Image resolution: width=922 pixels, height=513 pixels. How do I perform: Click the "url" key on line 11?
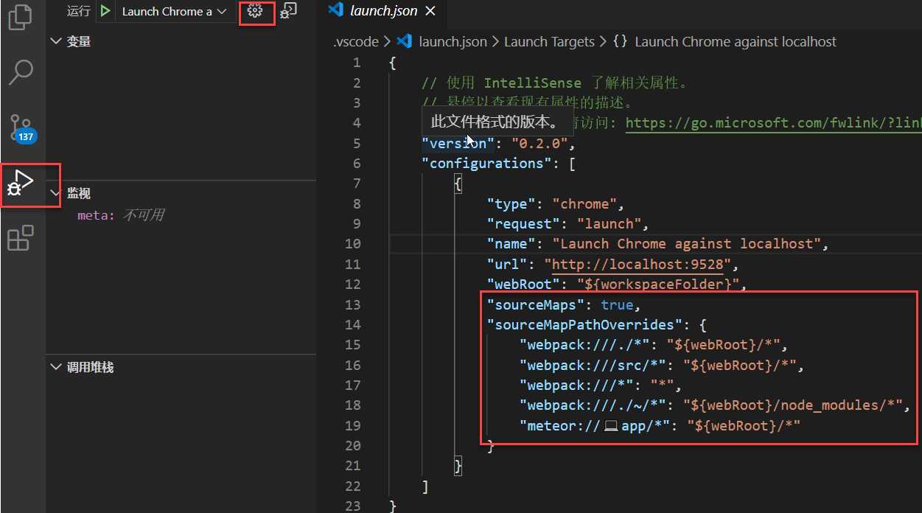pyautogui.click(x=507, y=264)
